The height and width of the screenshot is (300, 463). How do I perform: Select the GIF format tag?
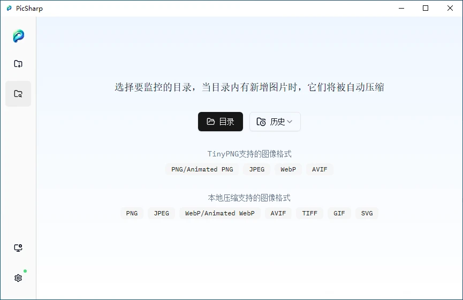[x=339, y=213]
